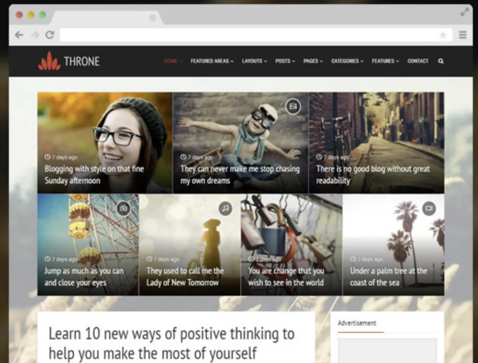Click the browser forward arrow
Image resolution: width=478 pixels, height=363 pixels.
tap(35, 35)
